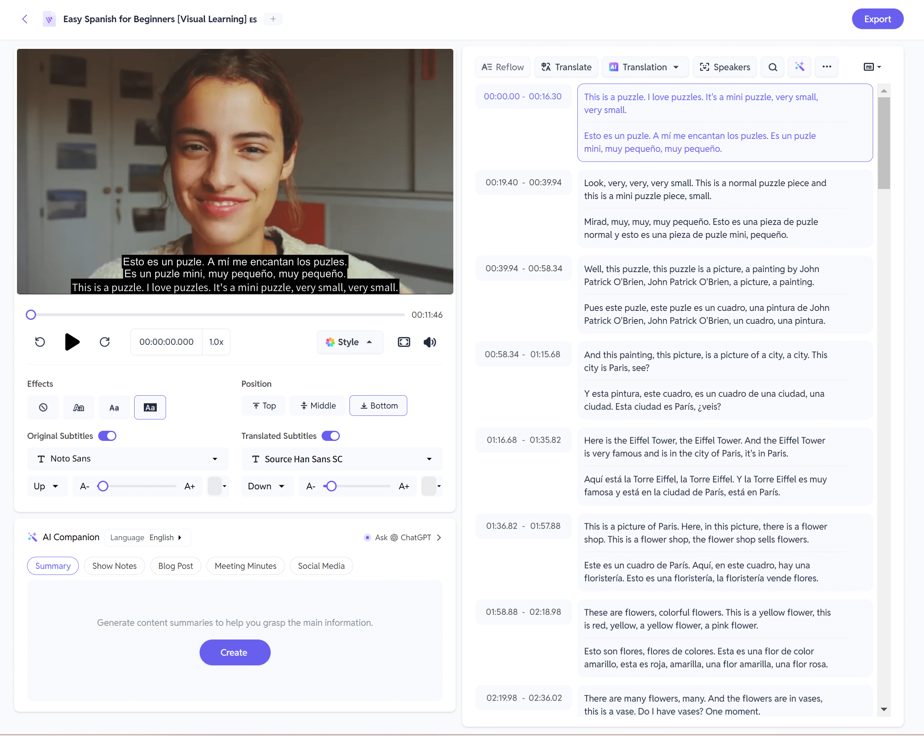
Task: Click the Reflow button
Action: pos(502,67)
